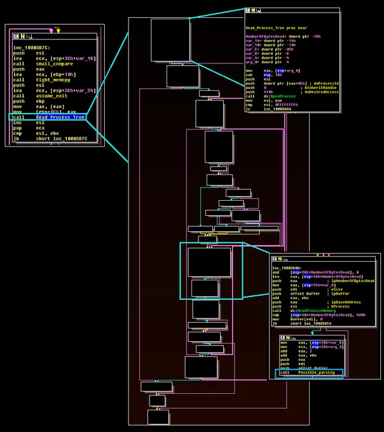Click the cmp NumberOfBytesRead, 400h line

point(319,315)
